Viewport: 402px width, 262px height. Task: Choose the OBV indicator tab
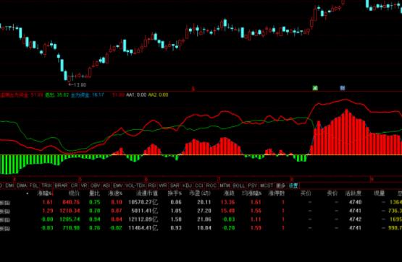pyautogui.click(x=95, y=185)
